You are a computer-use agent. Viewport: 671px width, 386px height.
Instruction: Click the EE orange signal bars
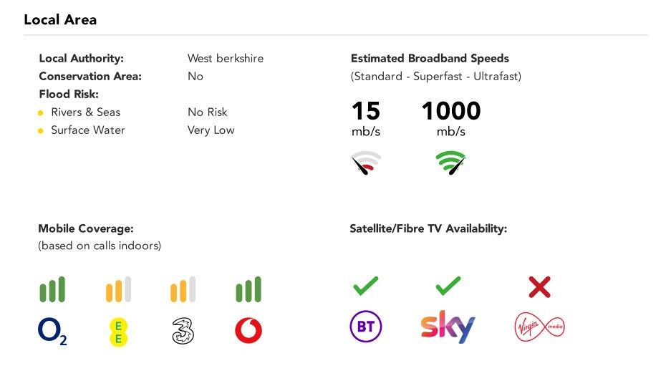click(x=118, y=289)
